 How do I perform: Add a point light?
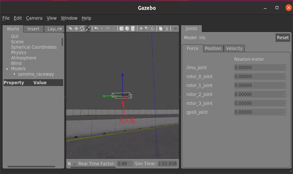(141, 29)
